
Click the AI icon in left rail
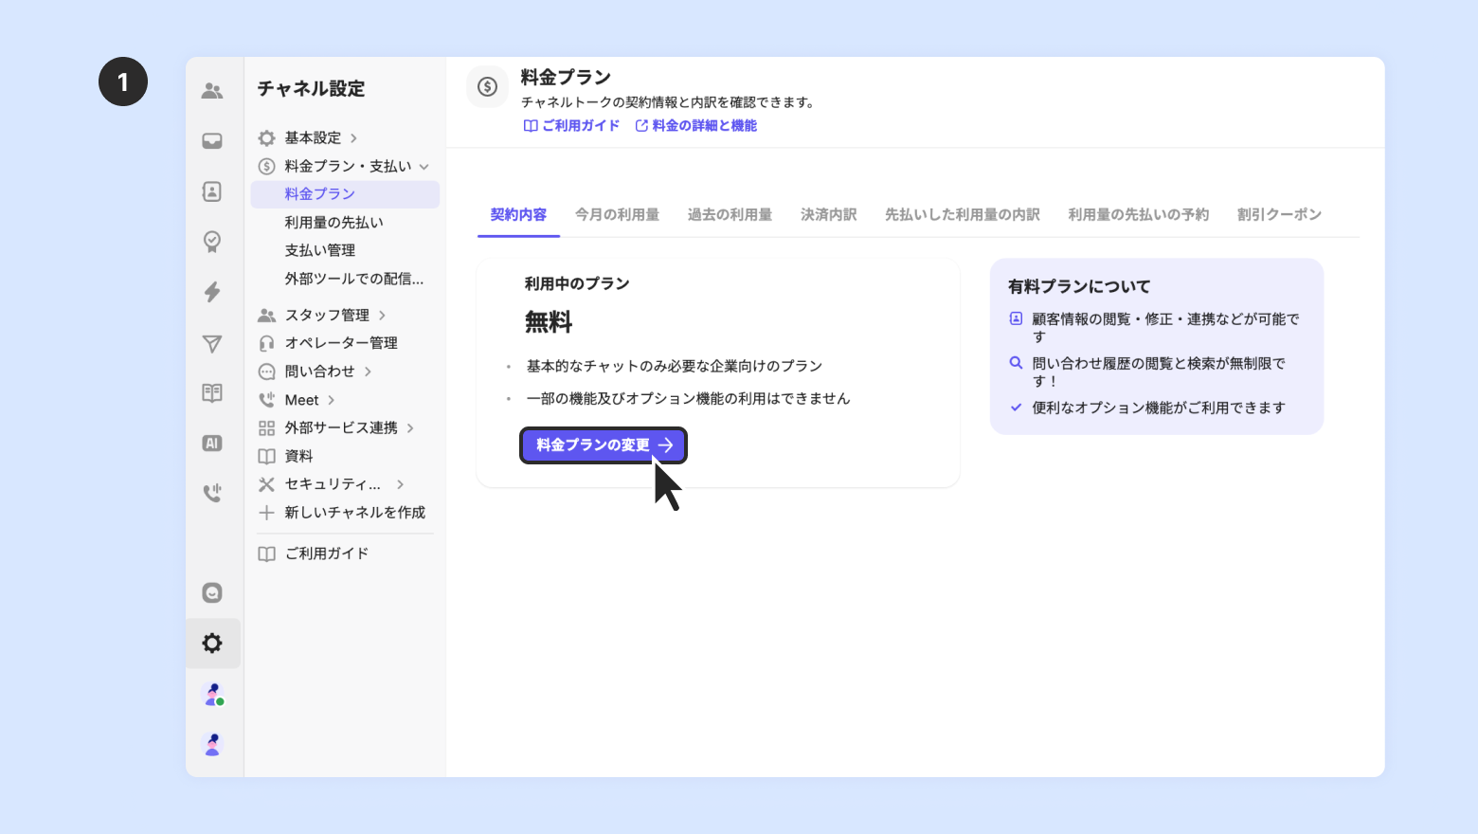coord(212,444)
